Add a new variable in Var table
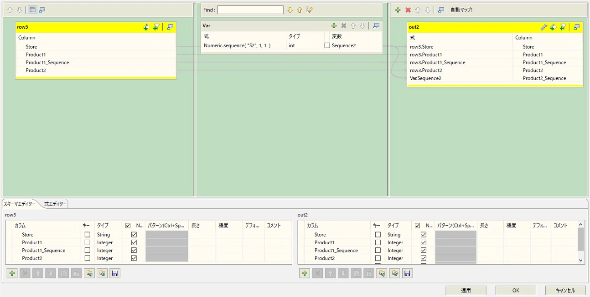Viewport: 590px width, 297px height. coord(334,26)
